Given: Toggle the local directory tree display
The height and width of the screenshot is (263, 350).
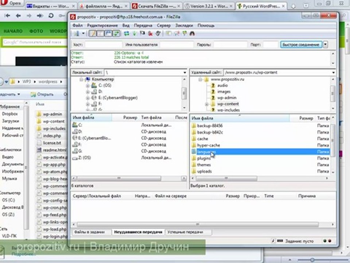Looking at the screenshot, I should [100, 34].
